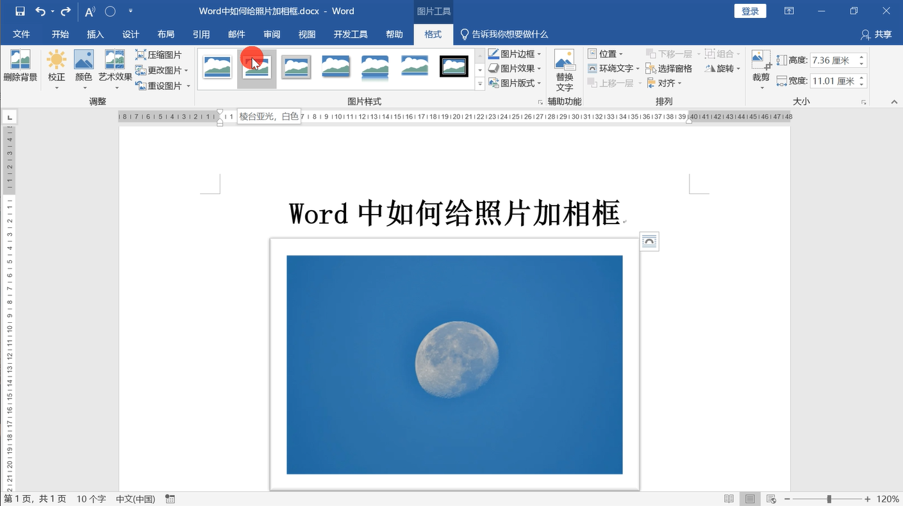Viewport: 903px width, 506px height.
Task: Open the 开发工具 tab
Action: click(x=351, y=35)
